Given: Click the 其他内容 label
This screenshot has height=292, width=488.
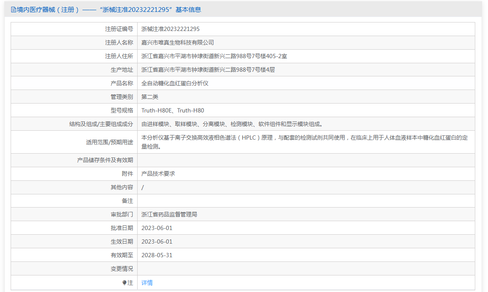Looking at the screenshot, I should click(x=122, y=187).
